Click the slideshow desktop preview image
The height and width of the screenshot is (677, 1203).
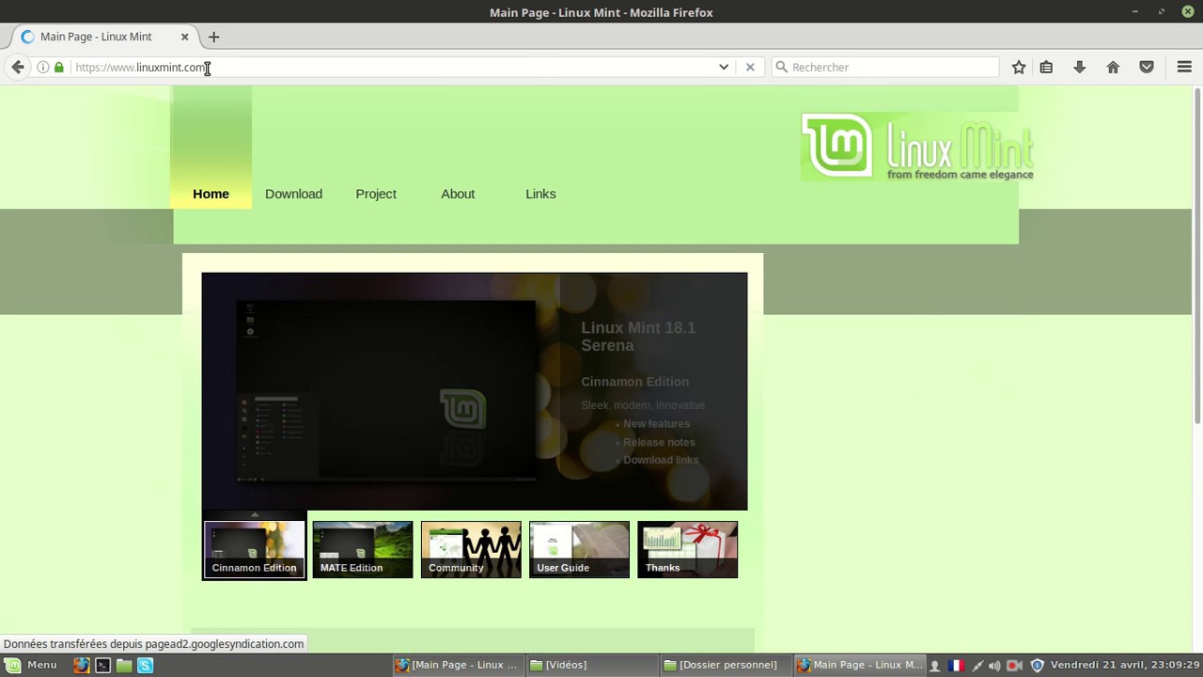pos(385,390)
